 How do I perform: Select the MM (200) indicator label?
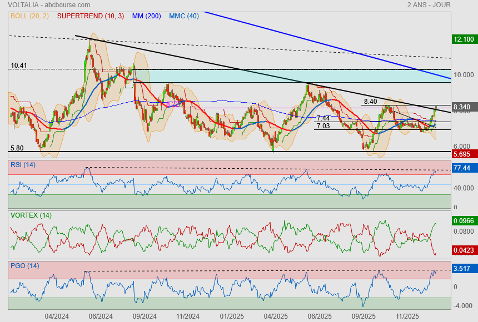[x=146, y=16]
